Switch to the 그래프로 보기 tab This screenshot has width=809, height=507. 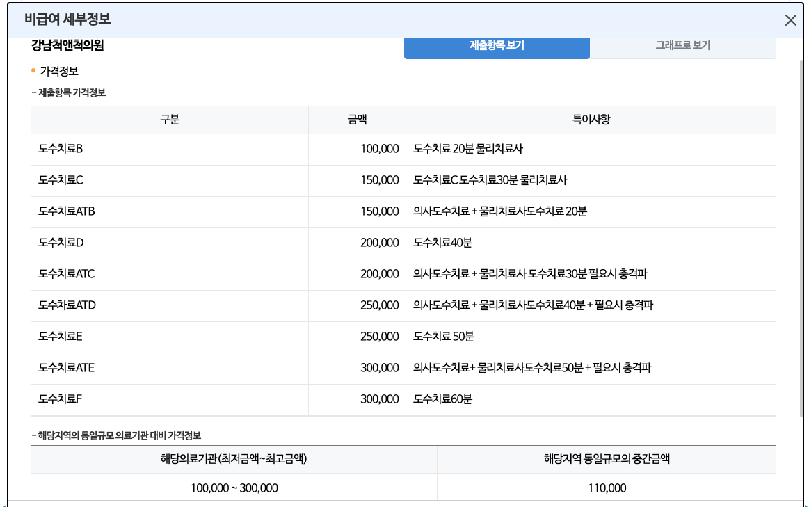click(683, 44)
